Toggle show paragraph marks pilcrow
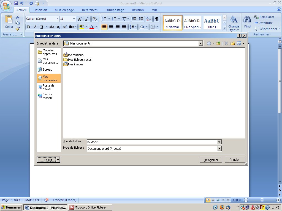This screenshot has height=211, width=282. (157, 19)
